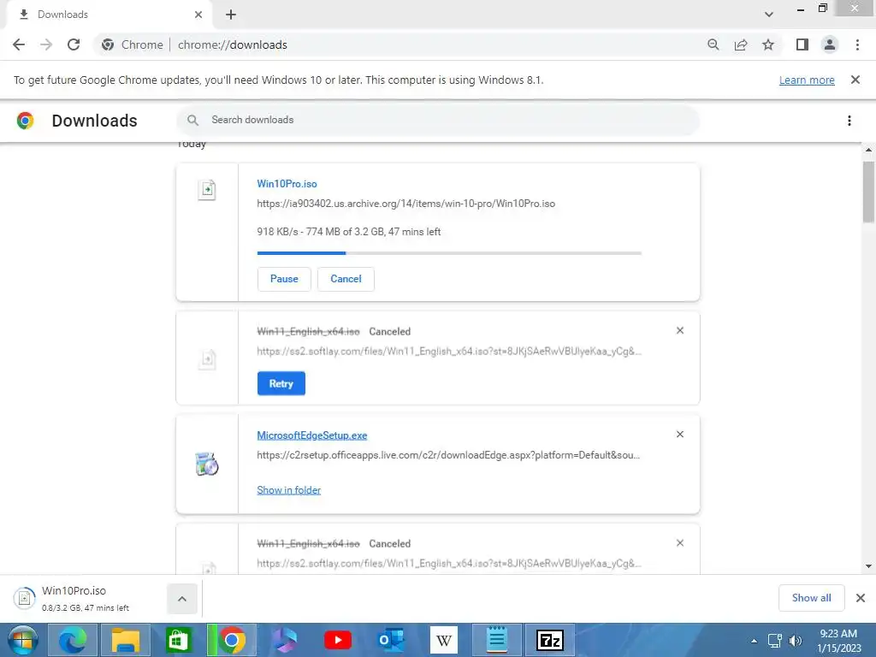Open MicrosoftEdgeSetup.exe file link
The image size is (876, 657).
(x=311, y=435)
